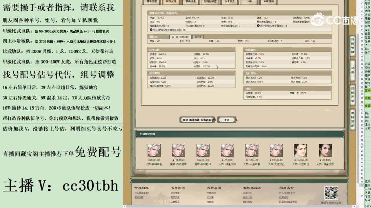Click help icon beside 已获得月饼/粽子属性点上限
Viewport: 371px width, 208px height.
point(151,30)
